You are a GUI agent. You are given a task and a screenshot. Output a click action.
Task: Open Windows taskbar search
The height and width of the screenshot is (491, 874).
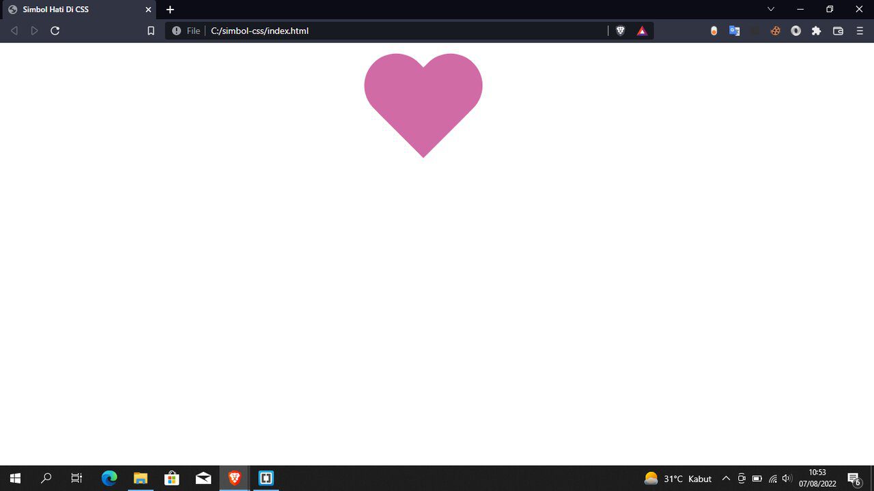[46, 478]
